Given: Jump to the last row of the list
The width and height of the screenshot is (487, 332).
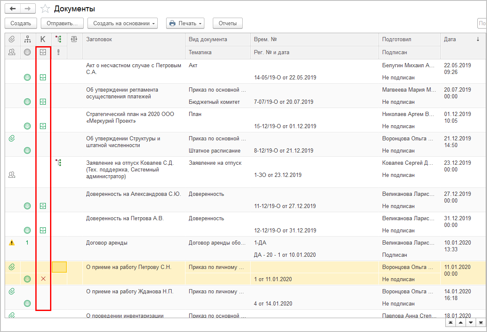Looking at the screenshot, I should pos(481,322).
